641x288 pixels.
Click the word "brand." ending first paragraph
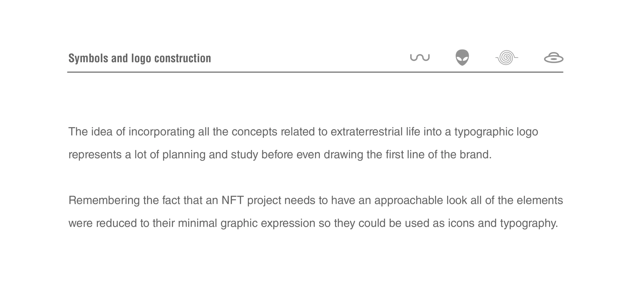475,154
